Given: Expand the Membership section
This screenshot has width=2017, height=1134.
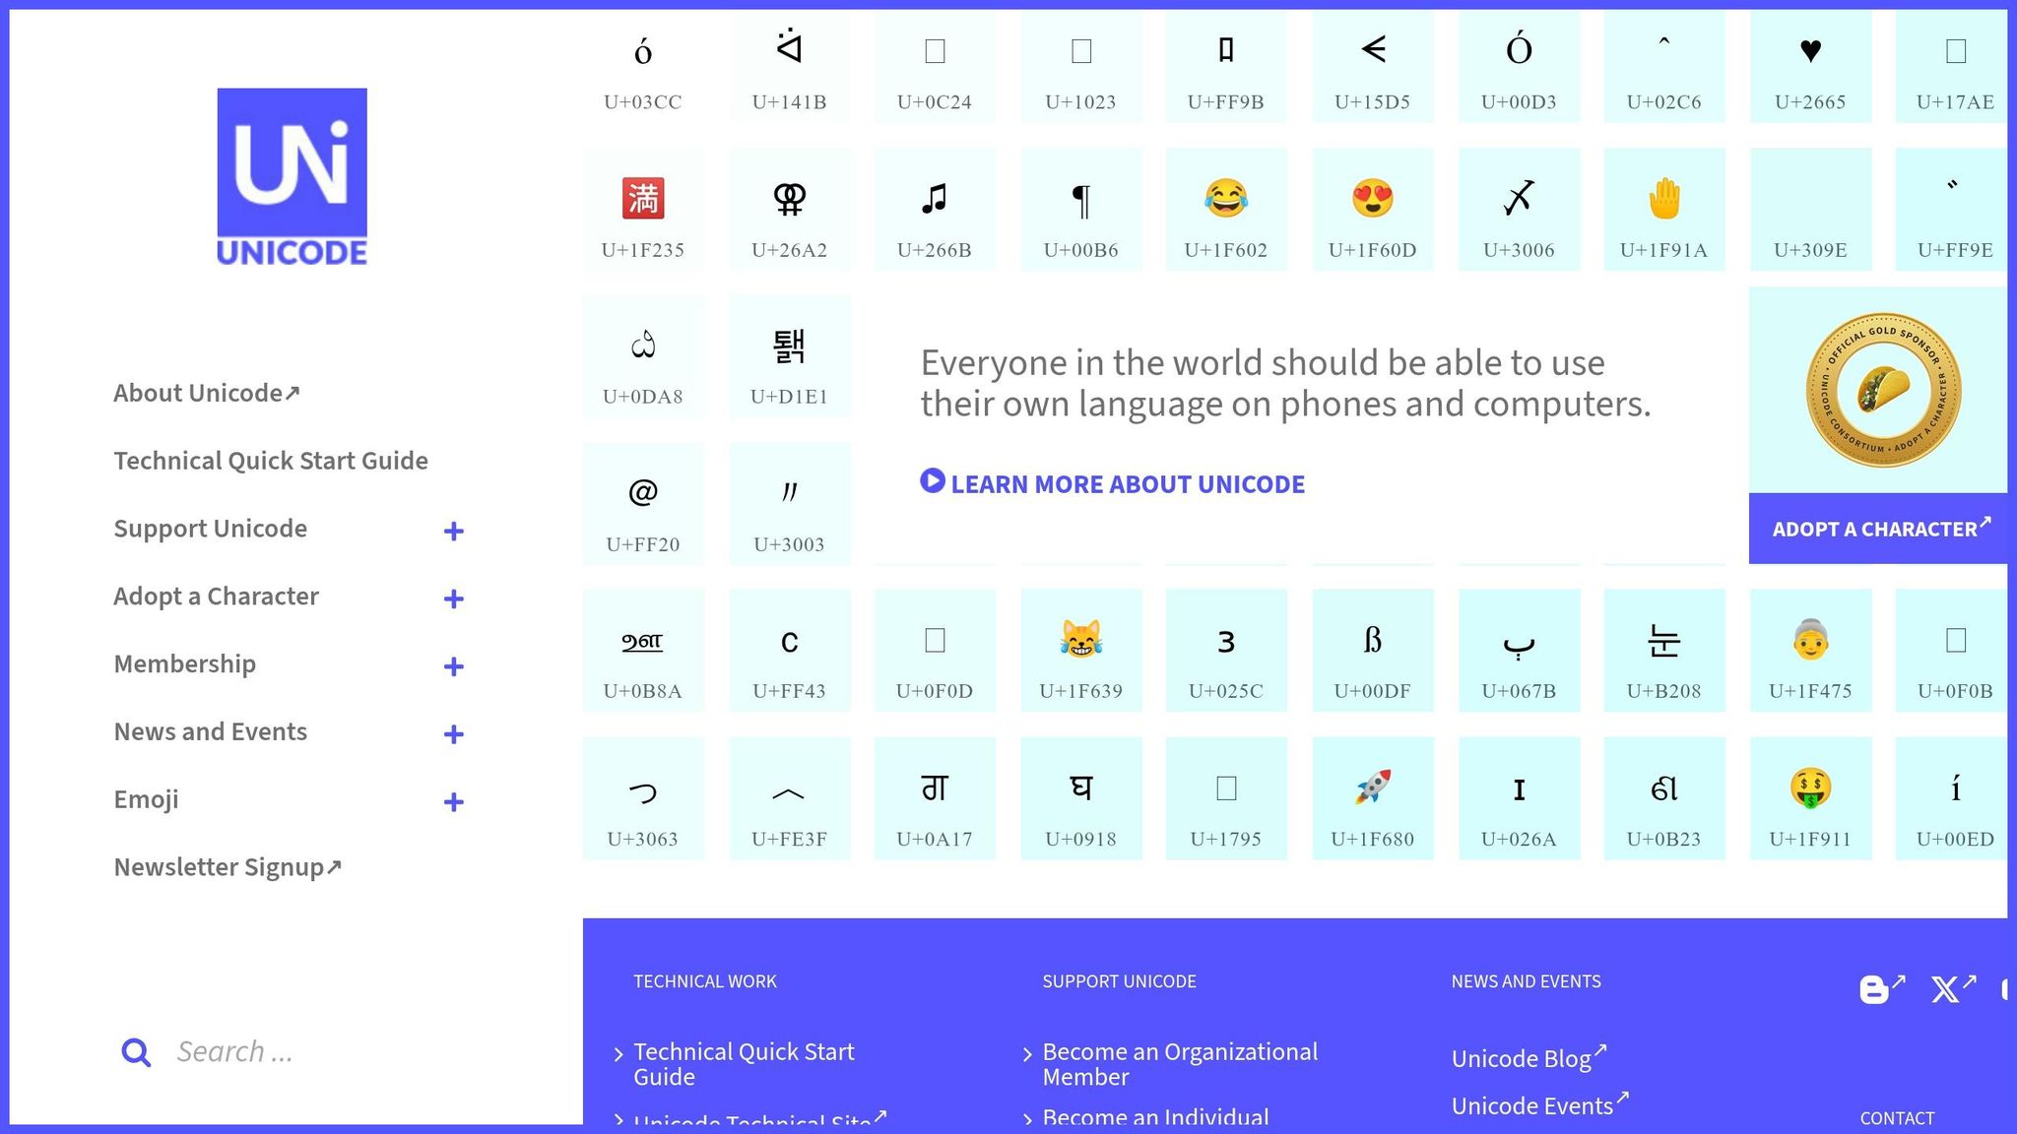Looking at the screenshot, I should (453, 666).
